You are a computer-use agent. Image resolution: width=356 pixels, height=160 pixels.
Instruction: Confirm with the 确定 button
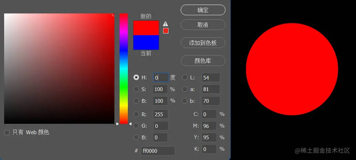tap(203, 10)
